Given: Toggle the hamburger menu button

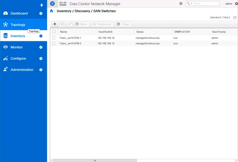Looking at the screenshot, I should (x=52, y=3).
